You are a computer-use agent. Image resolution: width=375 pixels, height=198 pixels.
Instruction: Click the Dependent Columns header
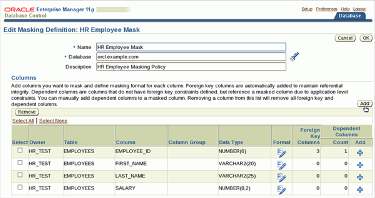[x=346, y=131]
